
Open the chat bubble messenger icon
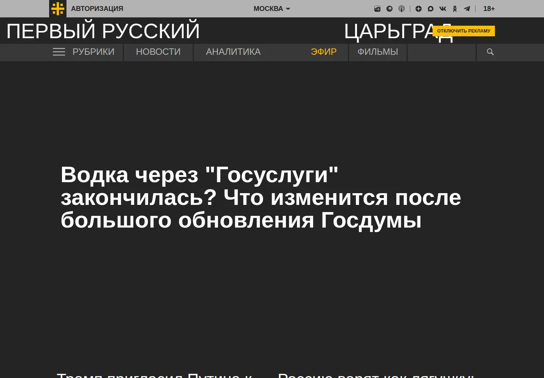[431, 9]
